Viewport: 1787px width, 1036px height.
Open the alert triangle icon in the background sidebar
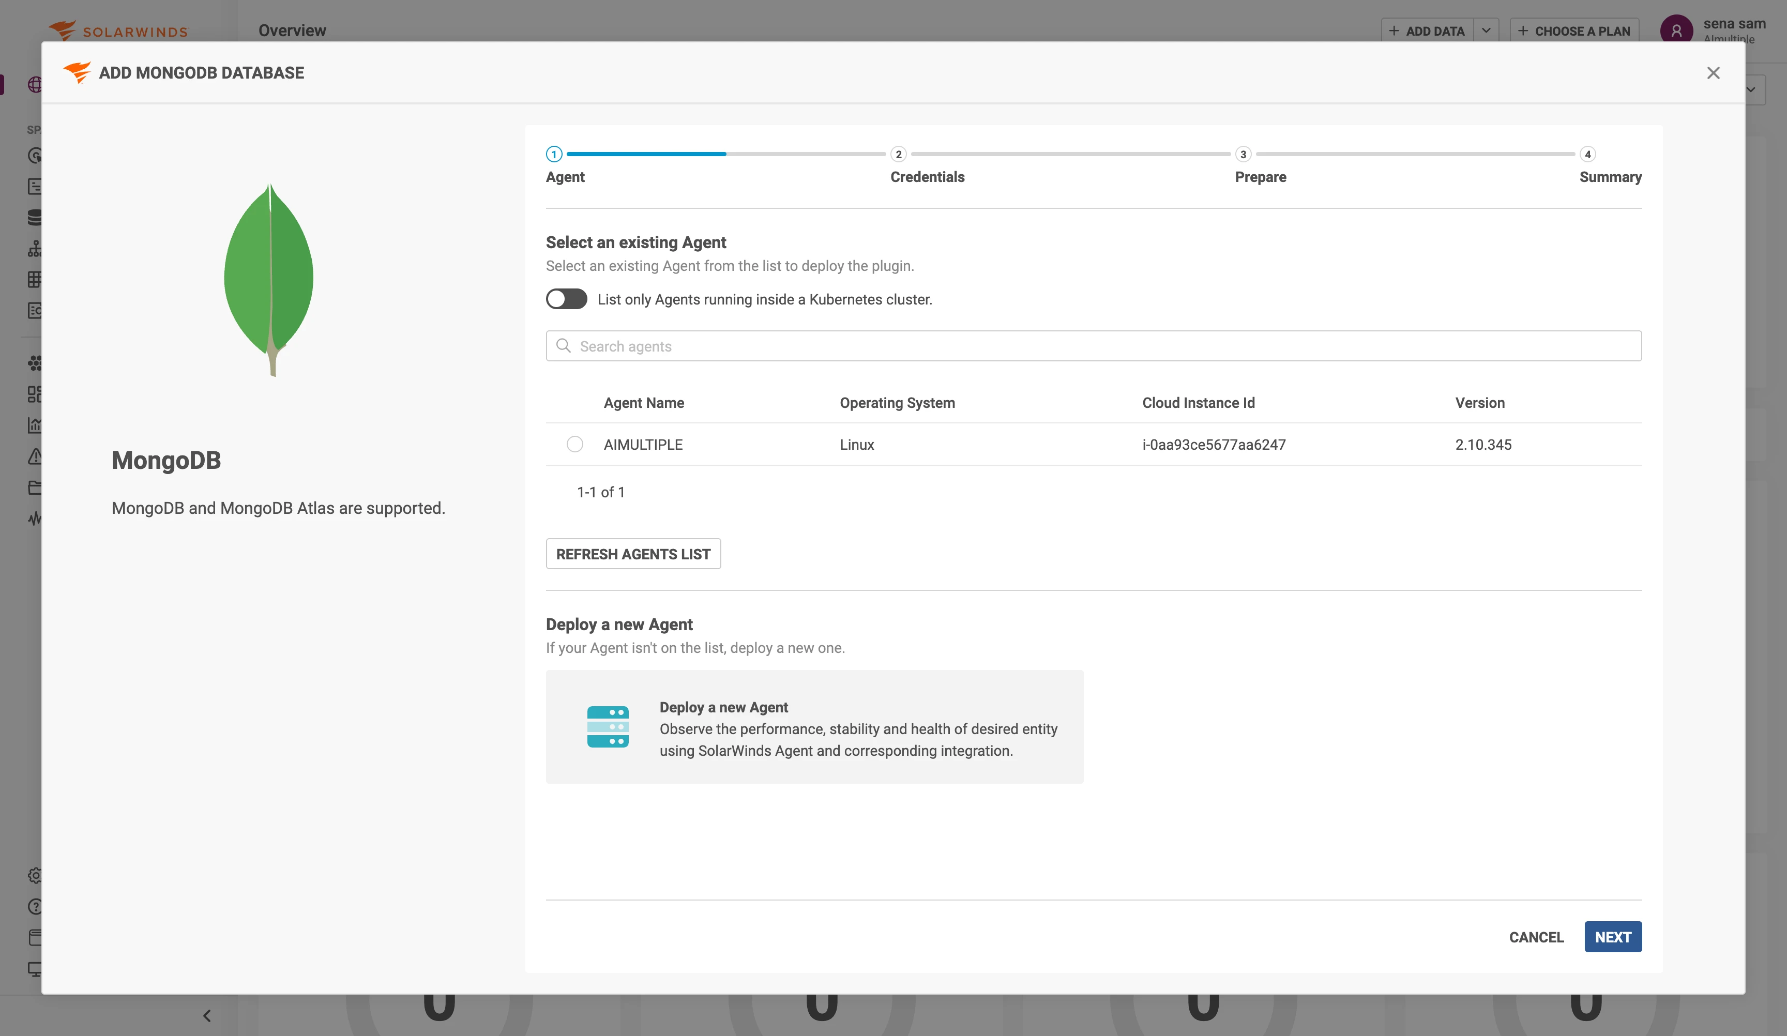34,456
